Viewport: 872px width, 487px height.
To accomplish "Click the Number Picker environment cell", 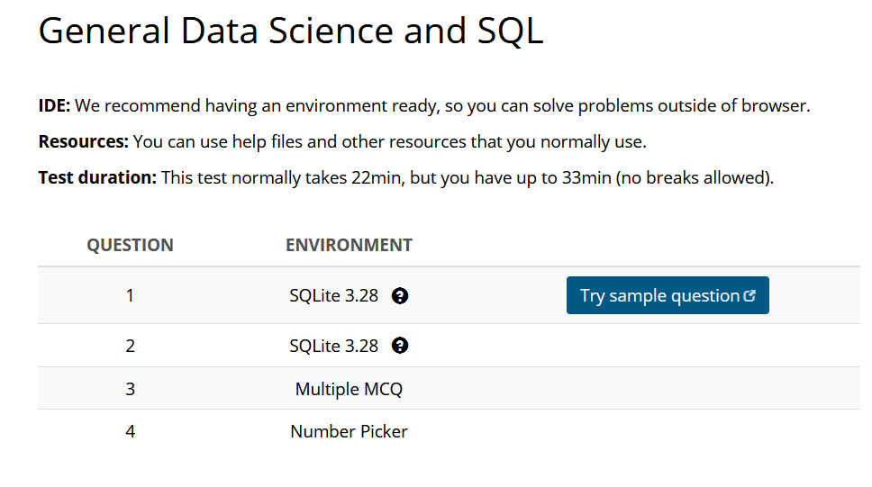I will point(349,432).
